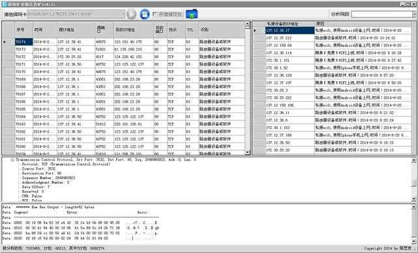The width and height of the screenshot is (418, 253).
Task: Click the packet table scroll-up arrow
Action: click(247, 24)
